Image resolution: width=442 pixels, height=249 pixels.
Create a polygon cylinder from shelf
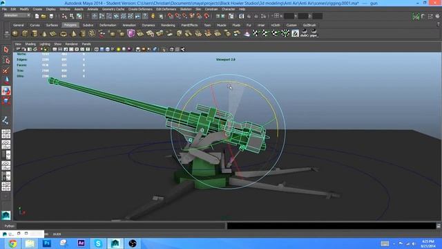35,34
